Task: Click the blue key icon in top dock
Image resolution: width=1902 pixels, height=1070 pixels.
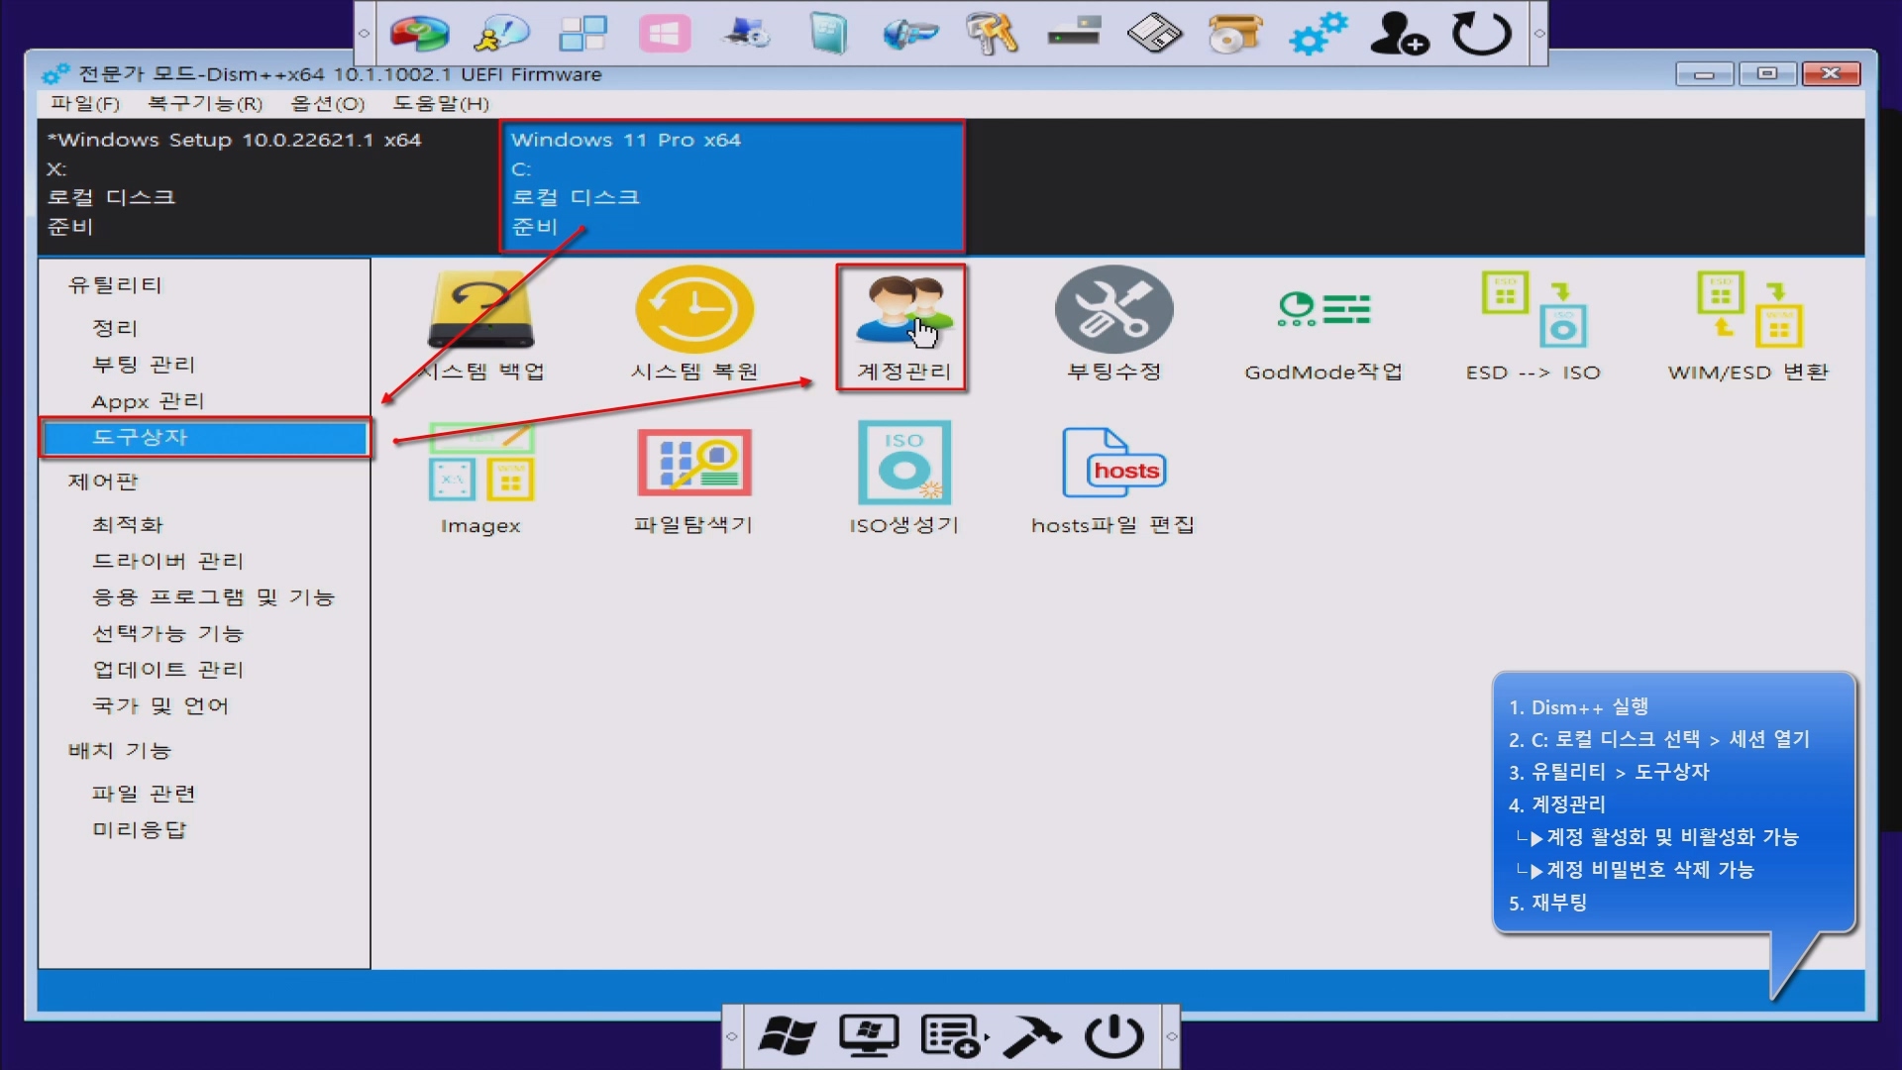Action: point(910,34)
